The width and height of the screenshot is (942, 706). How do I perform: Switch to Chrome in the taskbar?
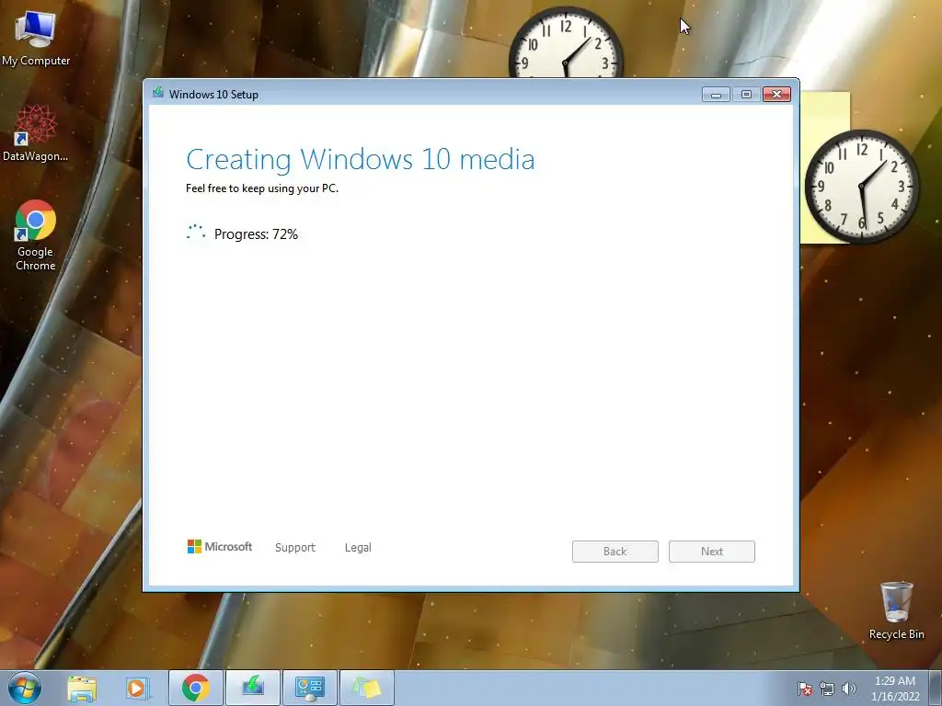(x=196, y=688)
